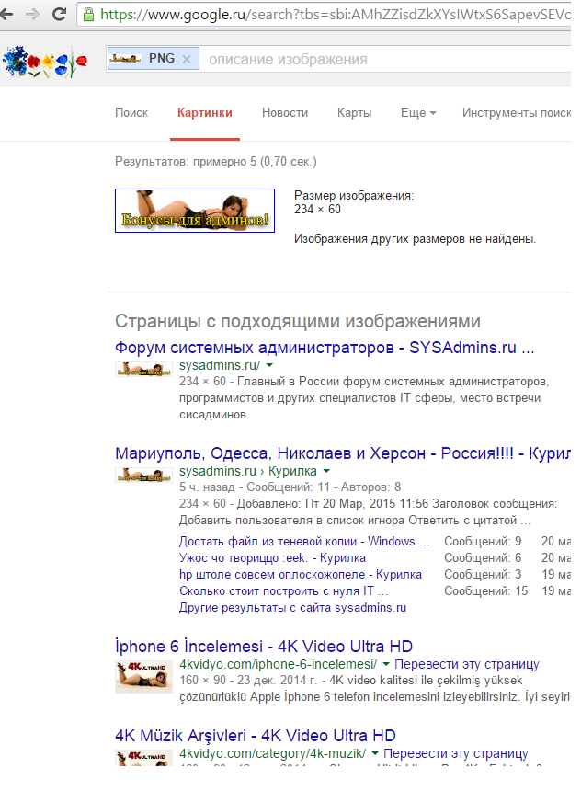Expand the Ещё dropdown menu
Image resolution: width=581 pixels, height=791 pixels.
point(418,112)
